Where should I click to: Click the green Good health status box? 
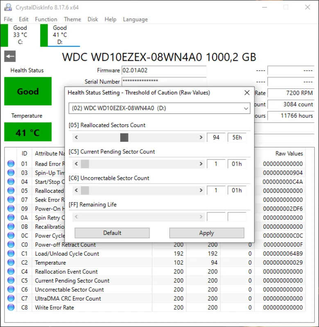click(x=28, y=92)
